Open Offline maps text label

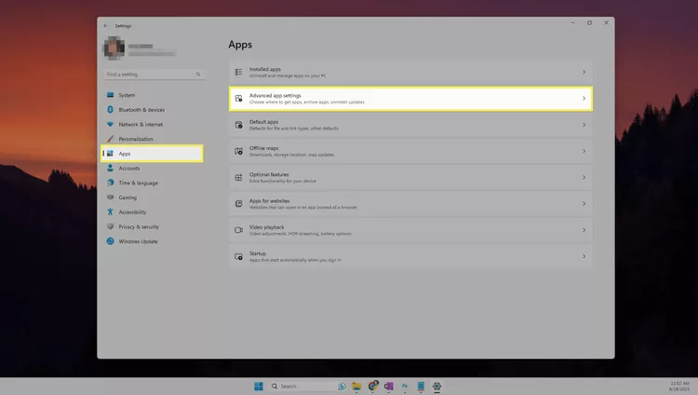[264, 148]
